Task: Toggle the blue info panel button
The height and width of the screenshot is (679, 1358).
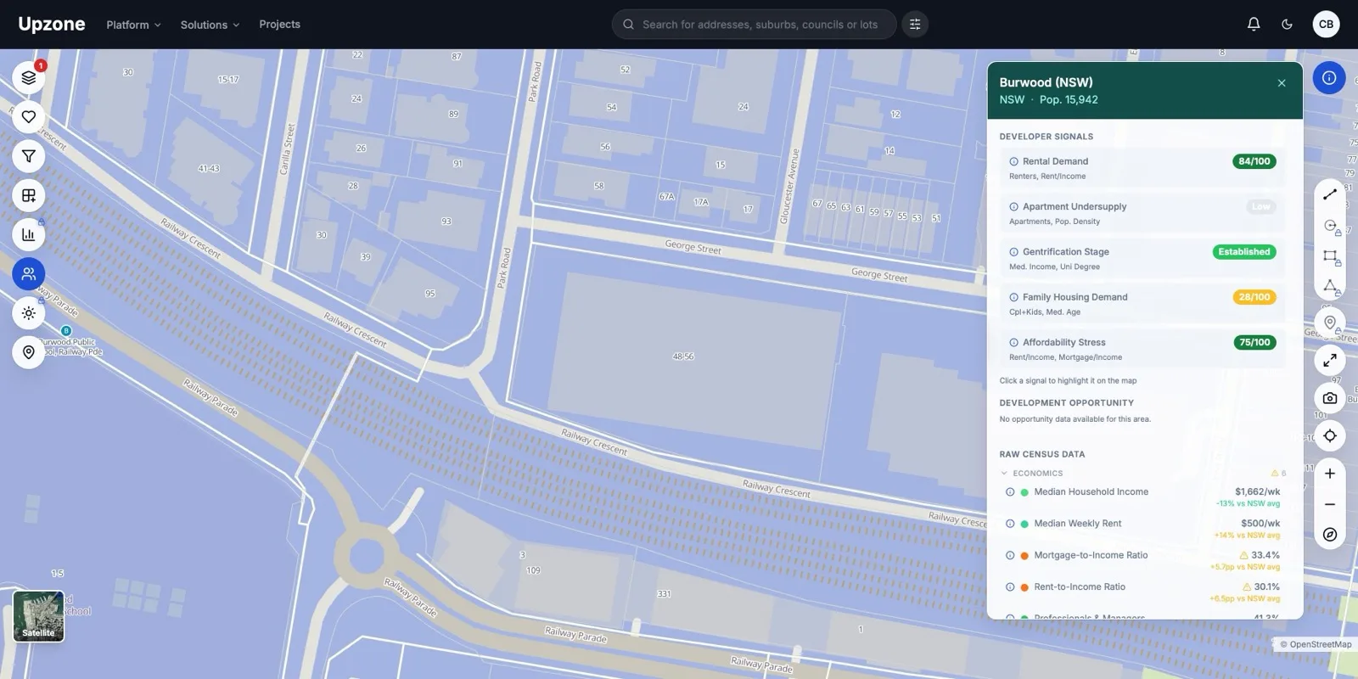Action: coord(1329,78)
